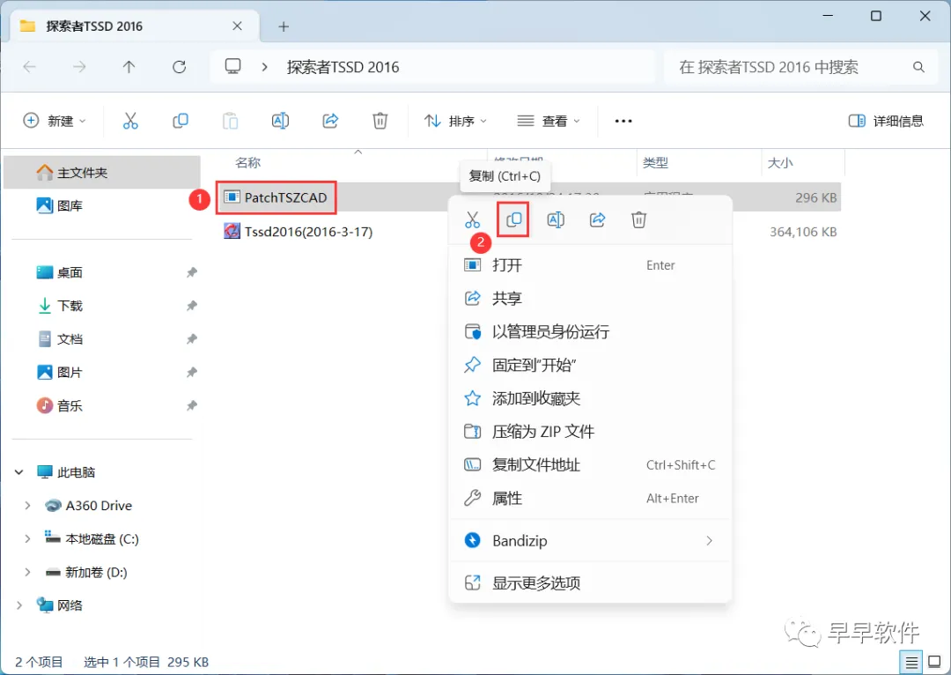This screenshot has height=675, width=951.
Task: Toggle the 详细信息 details pane
Action: click(886, 121)
